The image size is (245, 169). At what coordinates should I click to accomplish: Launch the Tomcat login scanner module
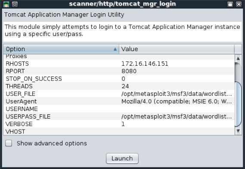[x=122, y=158]
